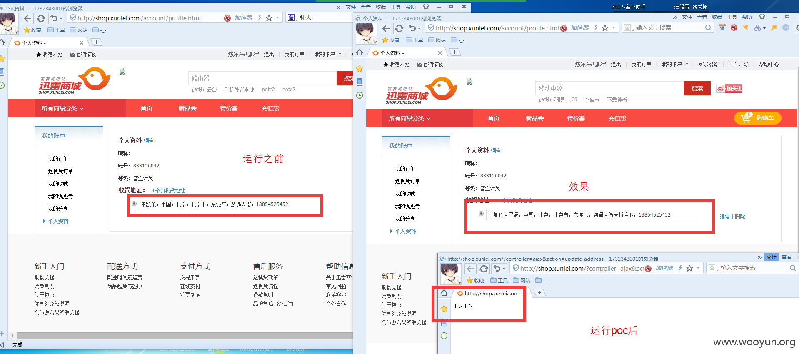Screen dimensions: 799x354
Task: Open 购物车 cart button in right window
Action: 757,118
